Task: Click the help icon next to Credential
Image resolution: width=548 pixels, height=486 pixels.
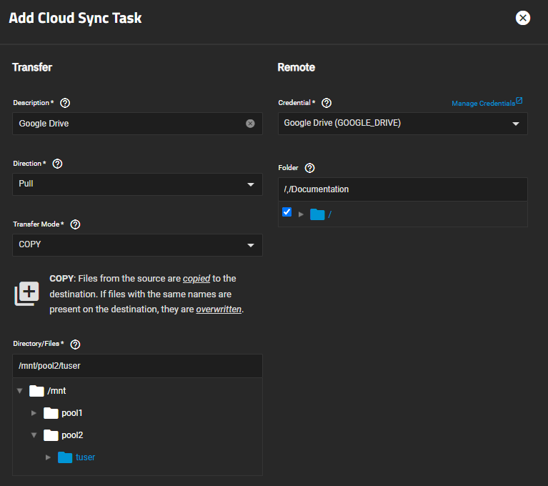Action: (327, 103)
